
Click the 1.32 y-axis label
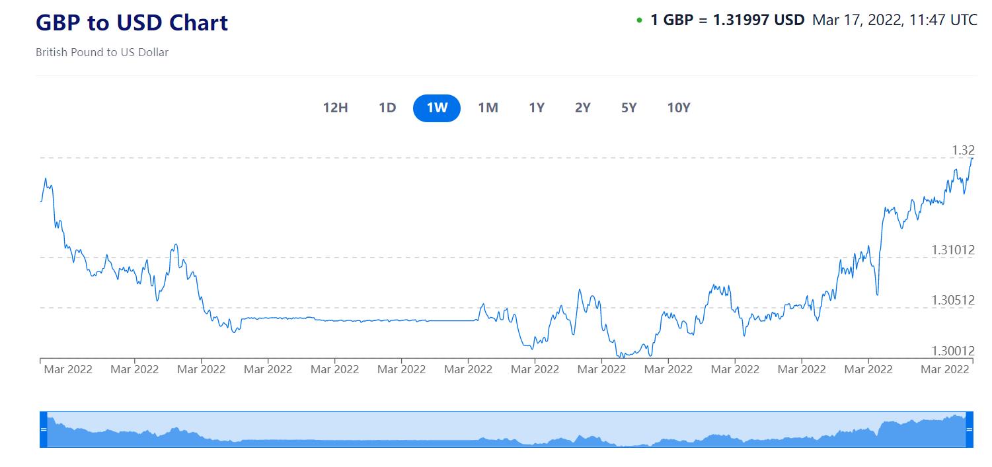pos(963,151)
